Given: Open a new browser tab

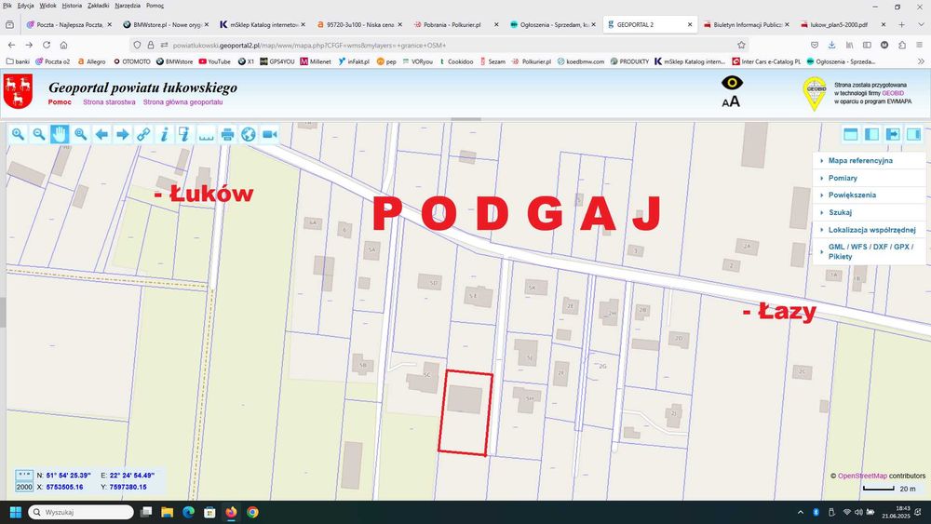Looking at the screenshot, I should tap(901, 25).
